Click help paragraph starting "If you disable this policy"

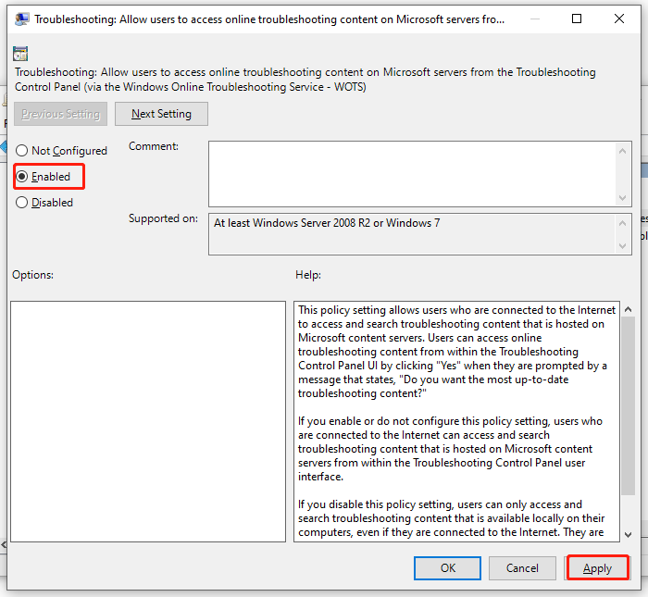(452, 518)
